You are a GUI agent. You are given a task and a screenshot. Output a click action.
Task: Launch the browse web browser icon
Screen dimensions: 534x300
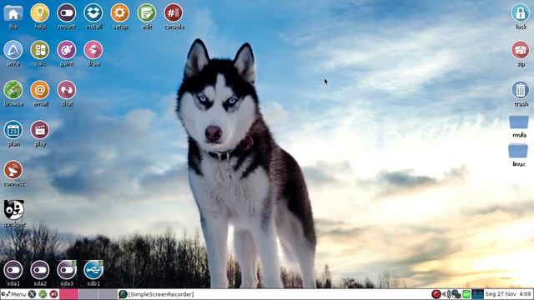click(x=13, y=90)
